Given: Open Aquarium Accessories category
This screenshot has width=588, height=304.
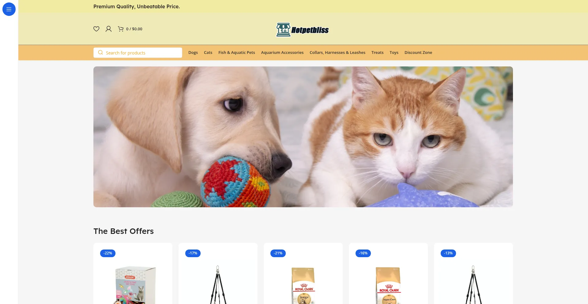Looking at the screenshot, I should coord(282,53).
